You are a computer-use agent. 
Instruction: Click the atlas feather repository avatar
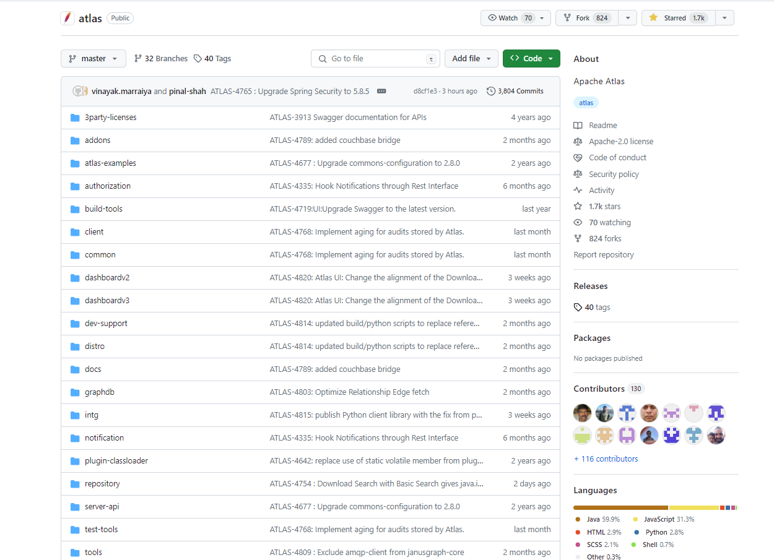[67, 18]
